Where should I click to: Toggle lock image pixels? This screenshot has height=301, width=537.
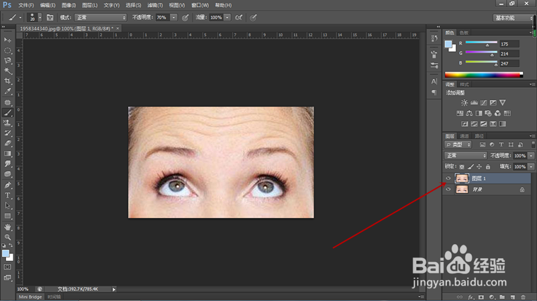[x=471, y=166]
